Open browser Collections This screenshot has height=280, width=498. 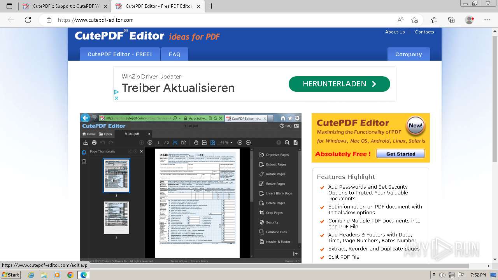(451, 20)
